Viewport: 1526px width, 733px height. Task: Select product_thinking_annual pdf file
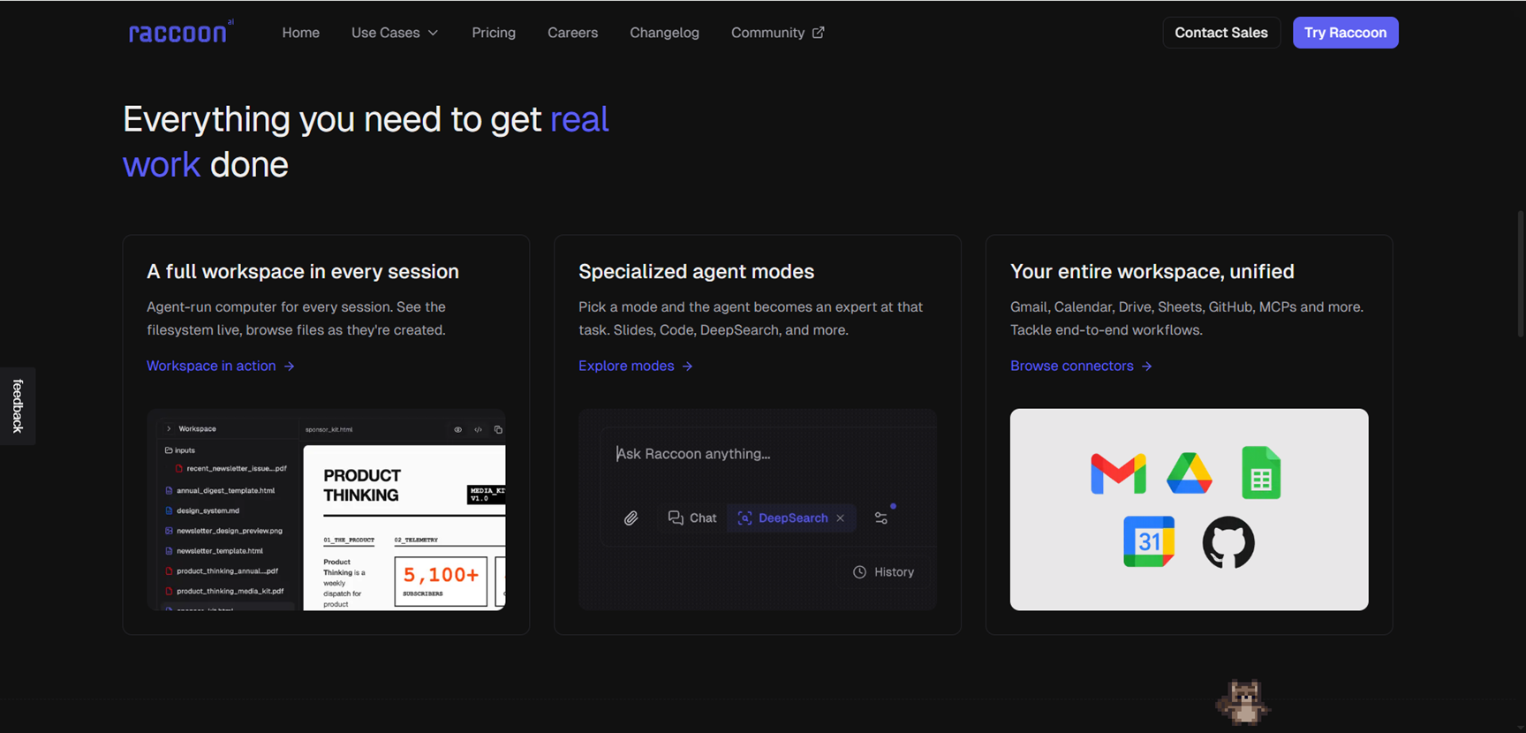pos(222,571)
